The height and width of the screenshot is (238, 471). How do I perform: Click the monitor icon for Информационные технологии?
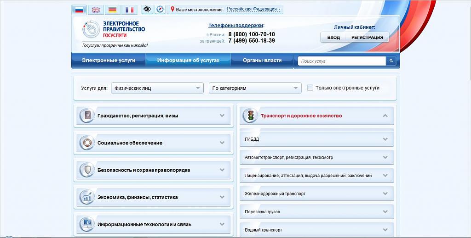87,224
